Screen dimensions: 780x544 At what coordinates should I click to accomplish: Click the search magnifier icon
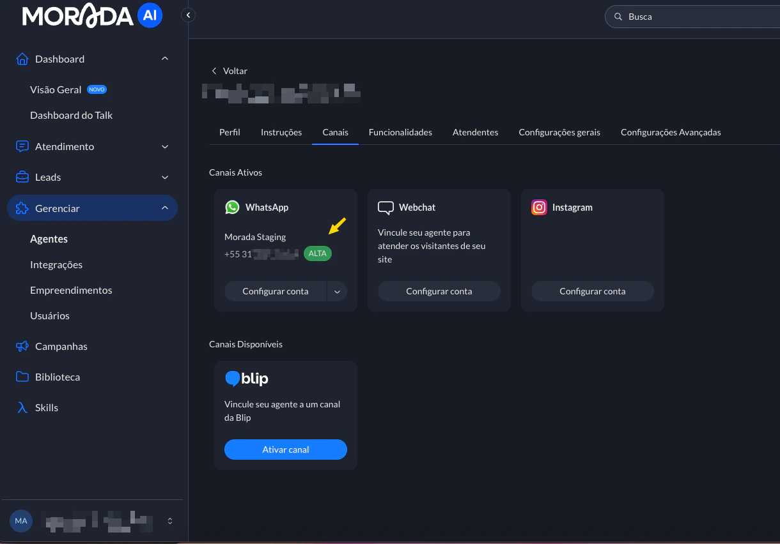[618, 17]
